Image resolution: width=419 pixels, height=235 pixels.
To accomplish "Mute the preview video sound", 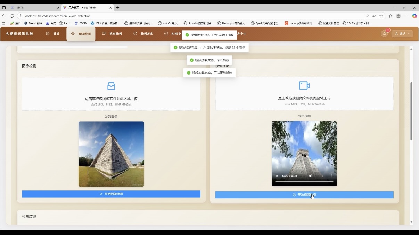I will point(311,176).
